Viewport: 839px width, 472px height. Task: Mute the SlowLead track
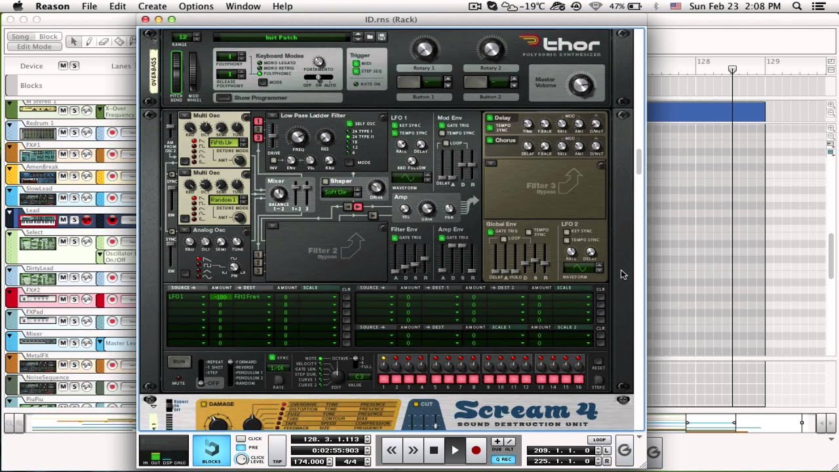click(x=64, y=198)
